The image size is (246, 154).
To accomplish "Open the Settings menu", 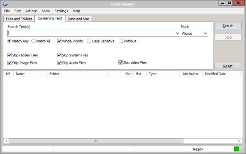I will [x=61, y=11].
